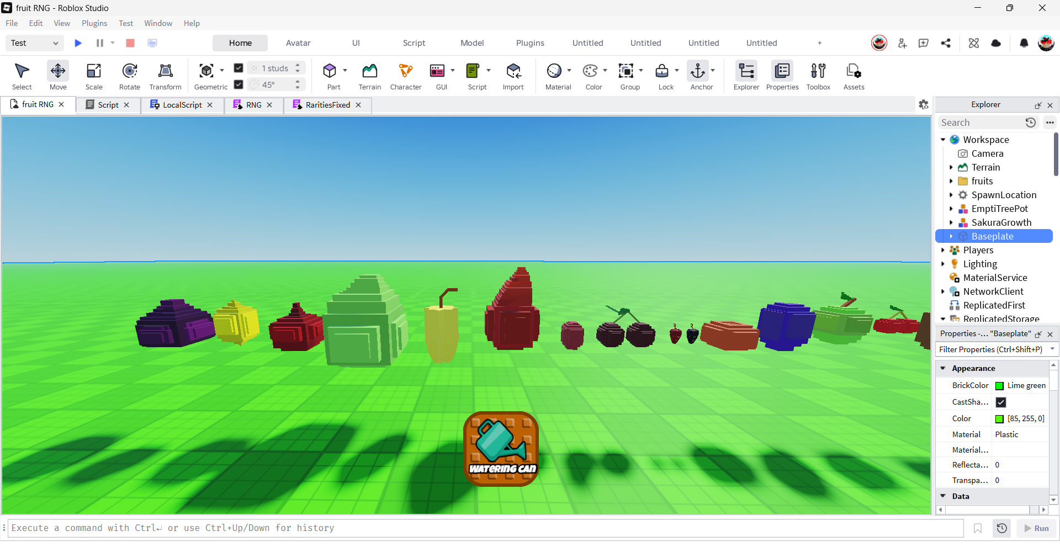Open the Plugins menu in menu bar
Image resolution: width=1060 pixels, height=547 pixels.
click(94, 23)
